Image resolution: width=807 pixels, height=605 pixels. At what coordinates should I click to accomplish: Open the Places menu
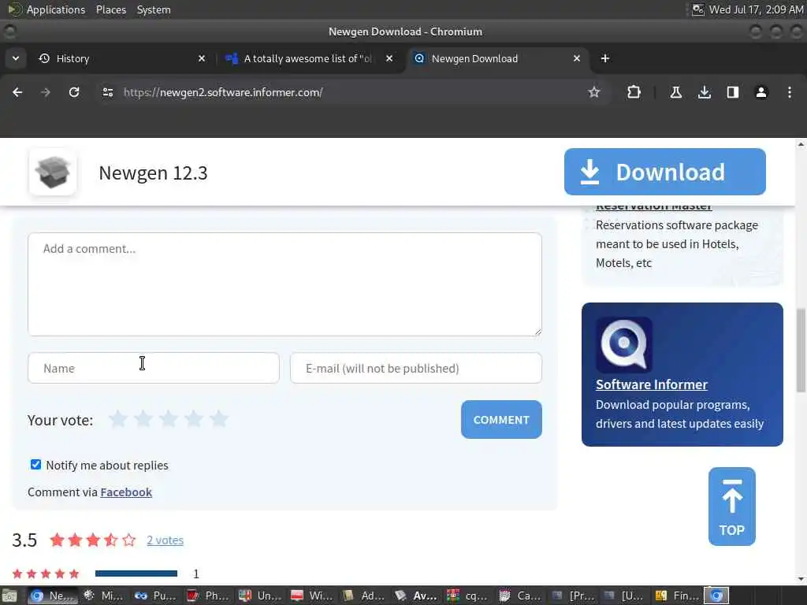110,9
